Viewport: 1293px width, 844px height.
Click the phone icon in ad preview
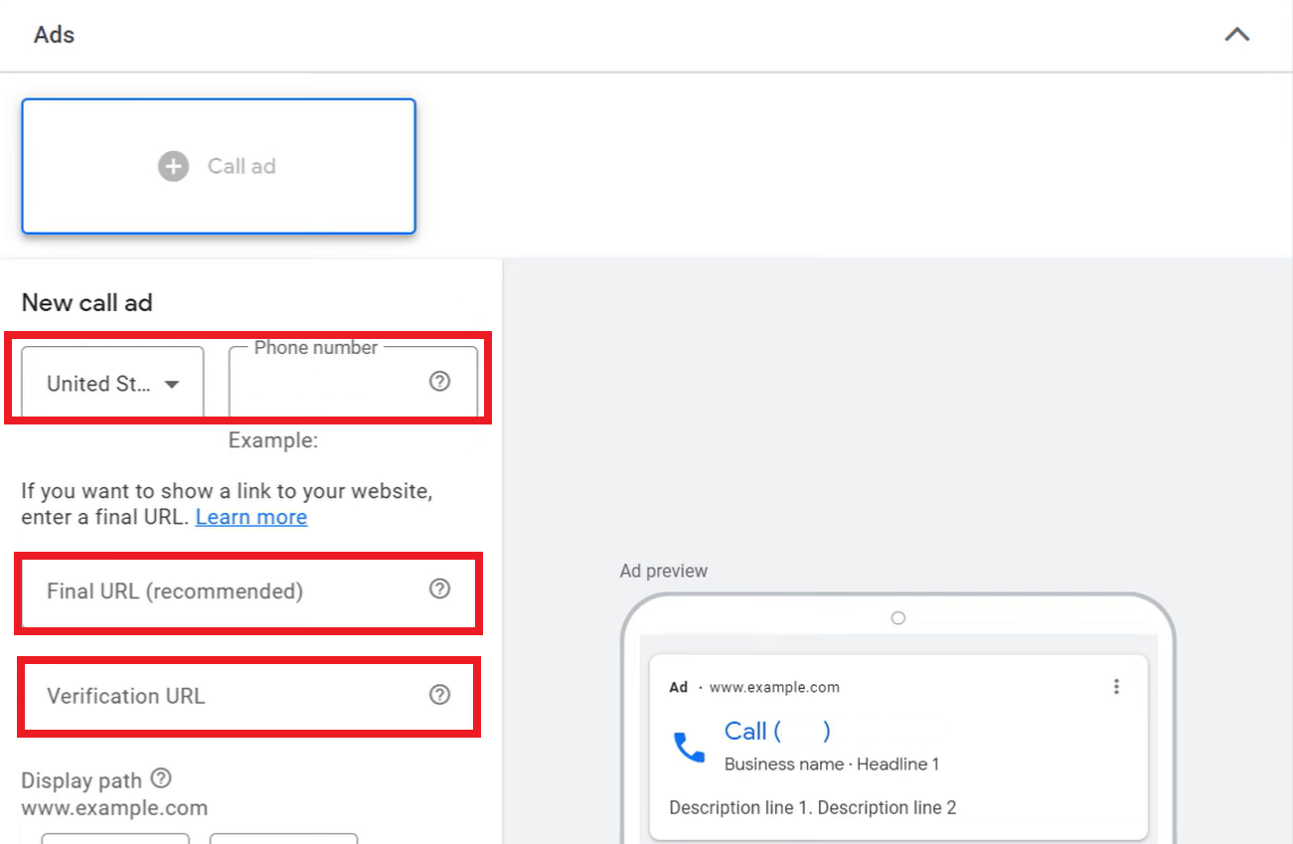[x=689, y=747]
